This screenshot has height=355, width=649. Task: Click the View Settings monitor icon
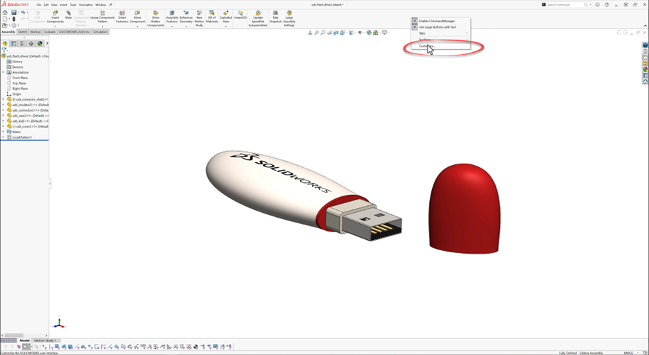[385, 33]
